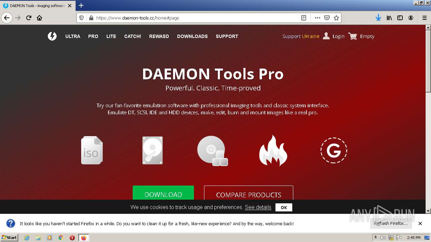
Task: Click the ISO file image icon
Action: tap(92, 150)
